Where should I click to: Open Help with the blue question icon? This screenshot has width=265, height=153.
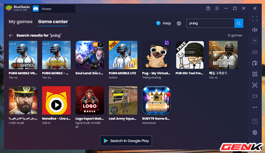158,23
